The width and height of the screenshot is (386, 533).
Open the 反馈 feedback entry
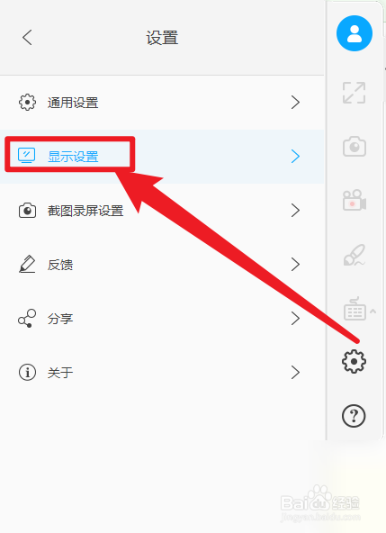[x=162, y=265]
